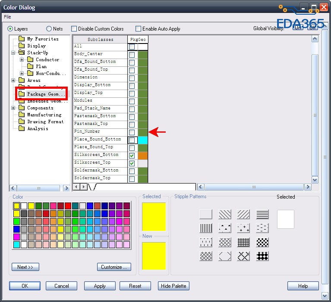
Task: Enable the Body_Center visibility checkbox
Action: [132, 55]
